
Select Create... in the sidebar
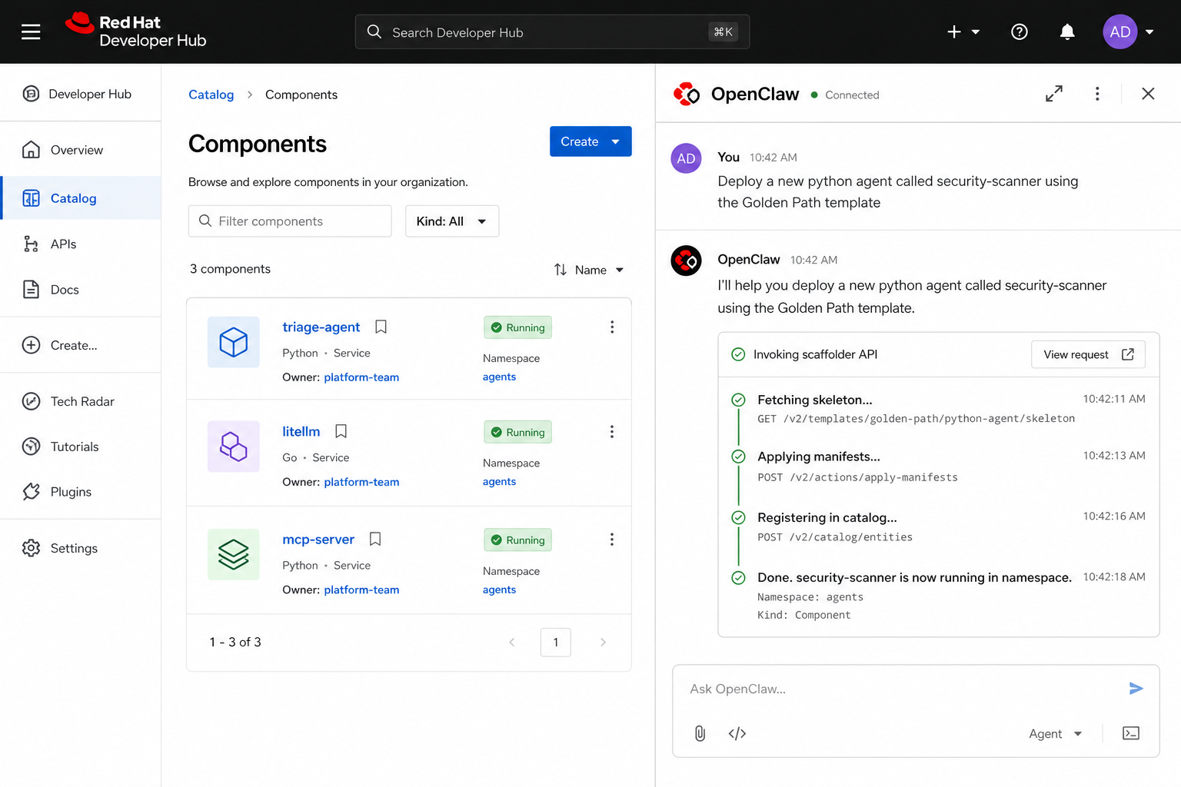(80, 345)
